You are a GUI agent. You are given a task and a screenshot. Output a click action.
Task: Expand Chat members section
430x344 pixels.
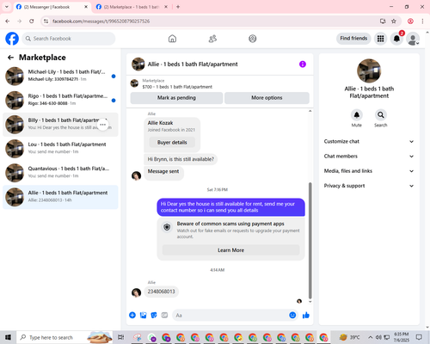[369, 157]
